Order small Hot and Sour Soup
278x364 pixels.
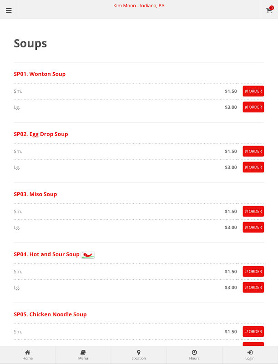[253, 272]
